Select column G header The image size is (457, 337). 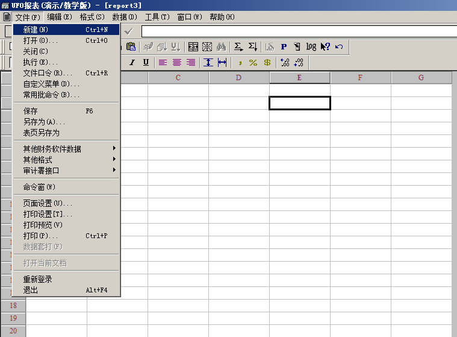pos(421,78)
